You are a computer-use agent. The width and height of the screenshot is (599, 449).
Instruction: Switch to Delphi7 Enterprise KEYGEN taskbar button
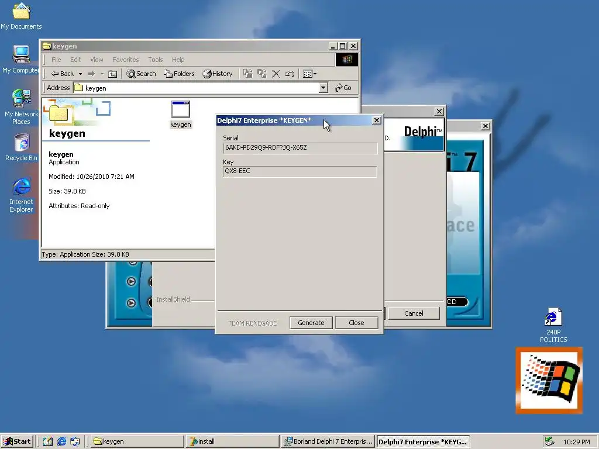coord(423,441)
